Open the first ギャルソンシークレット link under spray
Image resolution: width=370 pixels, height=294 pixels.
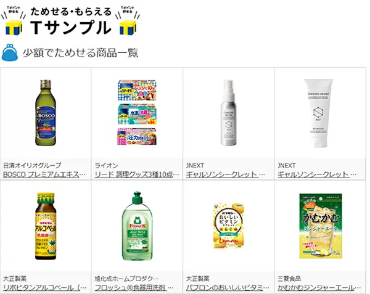tap(226, 174)
